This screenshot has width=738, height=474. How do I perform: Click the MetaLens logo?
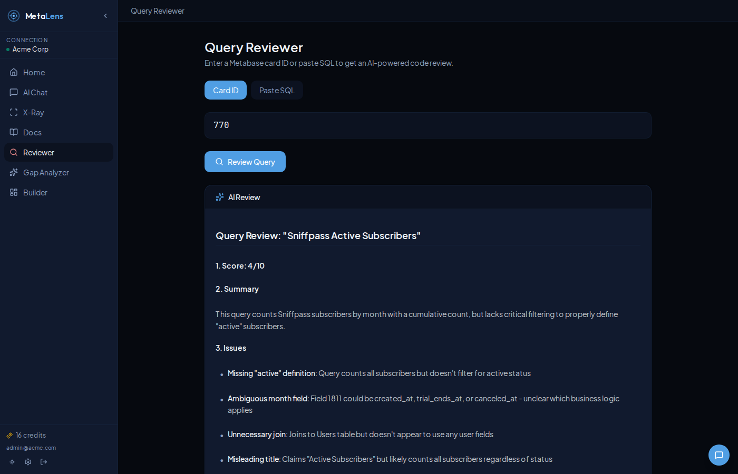point(35,16)
